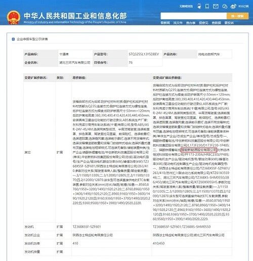Click the RSS订阅 link
Screen dimensions: 253x261
click(243, 7)
